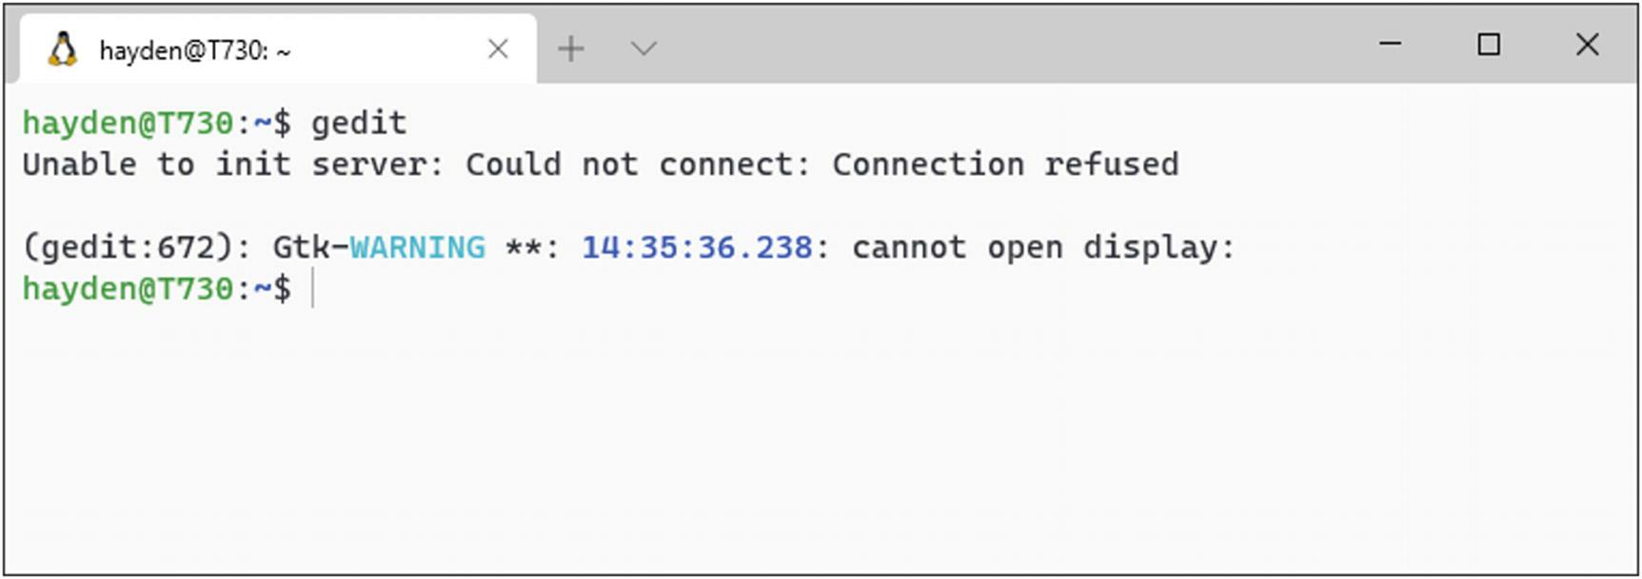Screen dimensions: 1642x579
Task: Open a new tab with the plus icon
Action: pyautogui.click(x=571, y=48)
